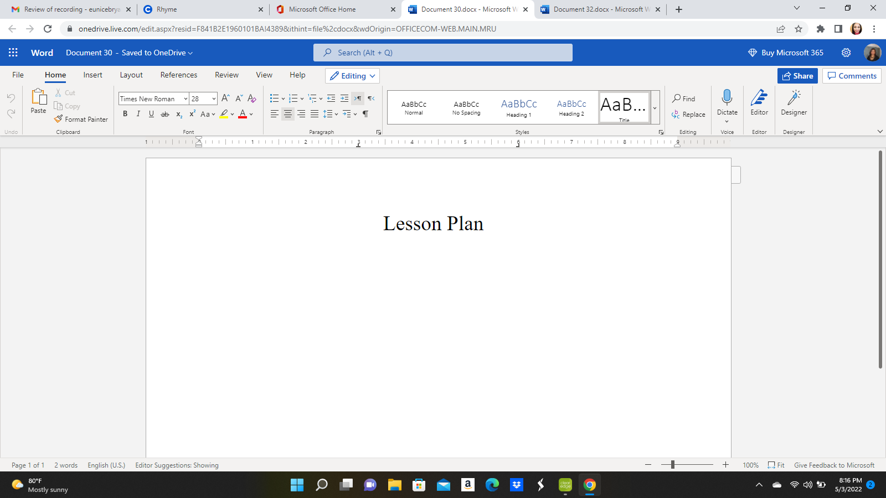Open the Editing mode dropdown

[352, 76]
